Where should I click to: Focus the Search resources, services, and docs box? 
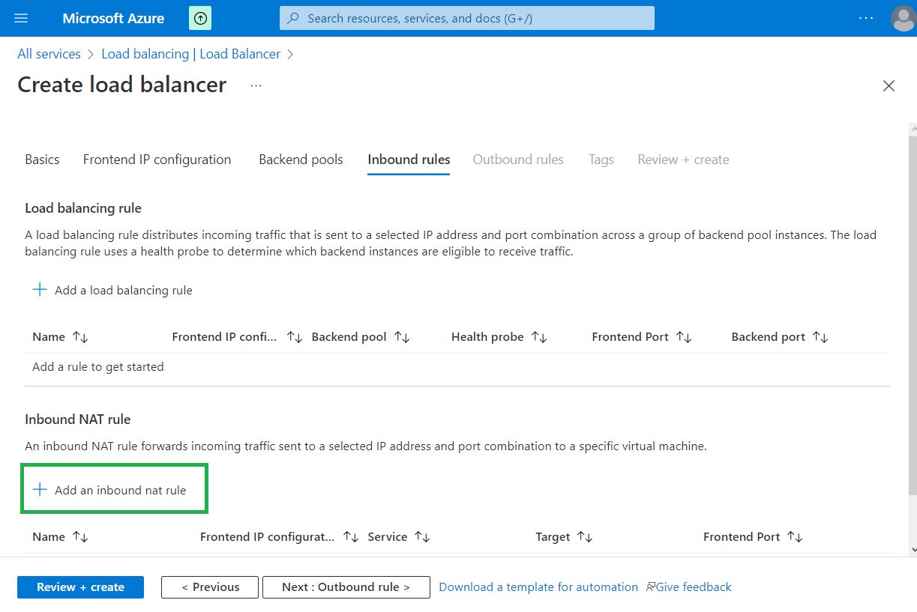point(467,18)
